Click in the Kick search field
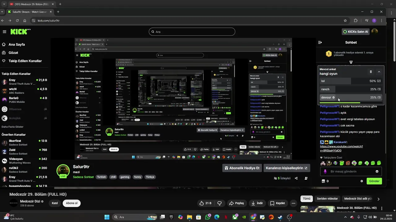The image size is (396, 222). (192, 32)
